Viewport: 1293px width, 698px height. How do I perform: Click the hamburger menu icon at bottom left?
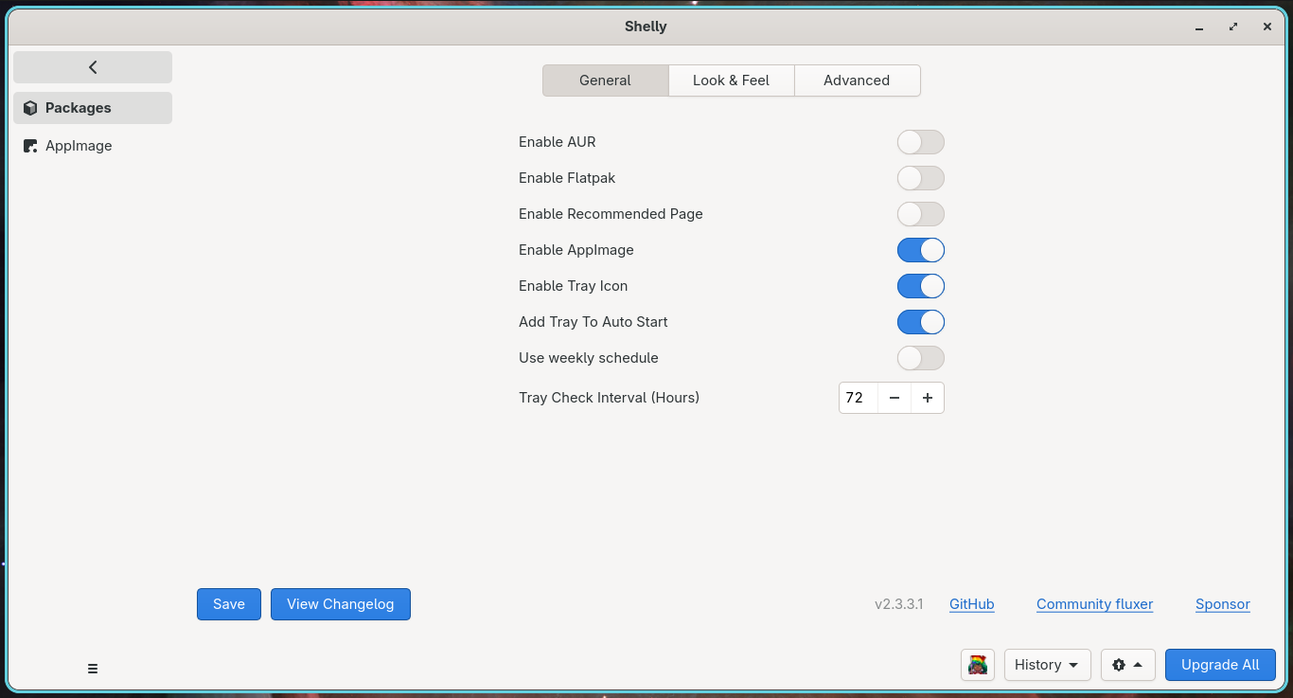coord(93,669)
